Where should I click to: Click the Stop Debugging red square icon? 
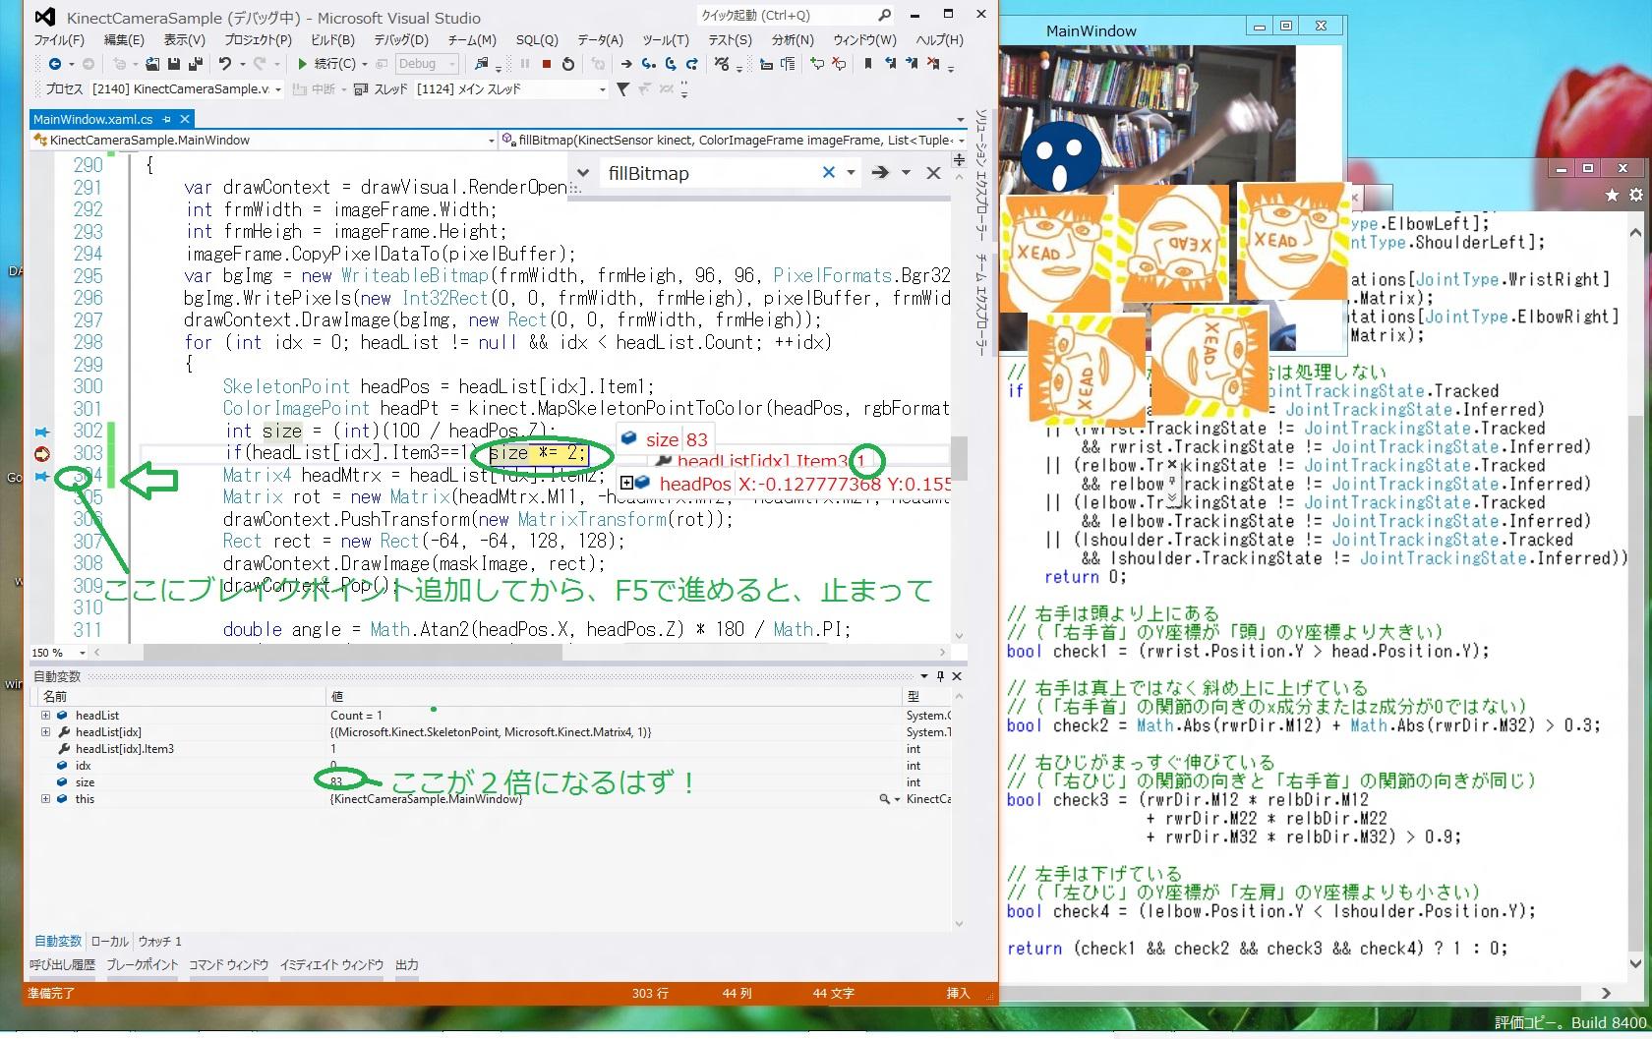547,64
